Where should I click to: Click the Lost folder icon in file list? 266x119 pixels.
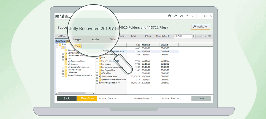pos(100,58)
